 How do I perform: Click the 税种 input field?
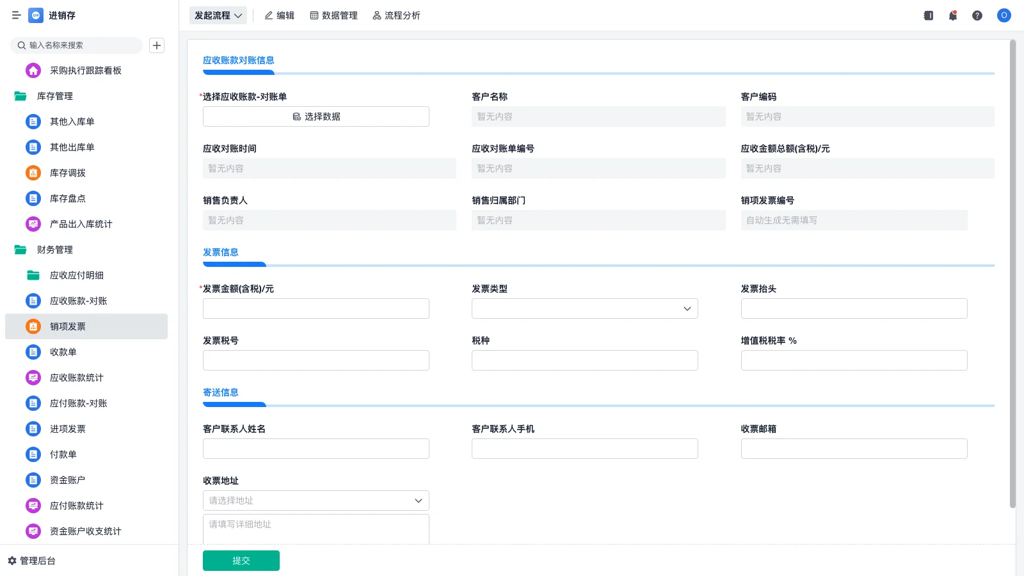pyautogui.click(x=585, y=360)
